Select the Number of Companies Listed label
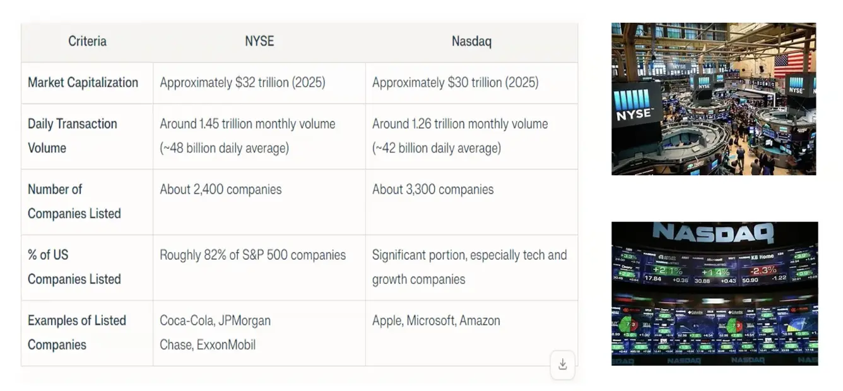The height and width of the screenshot is (391, 843). pos(74,201)
